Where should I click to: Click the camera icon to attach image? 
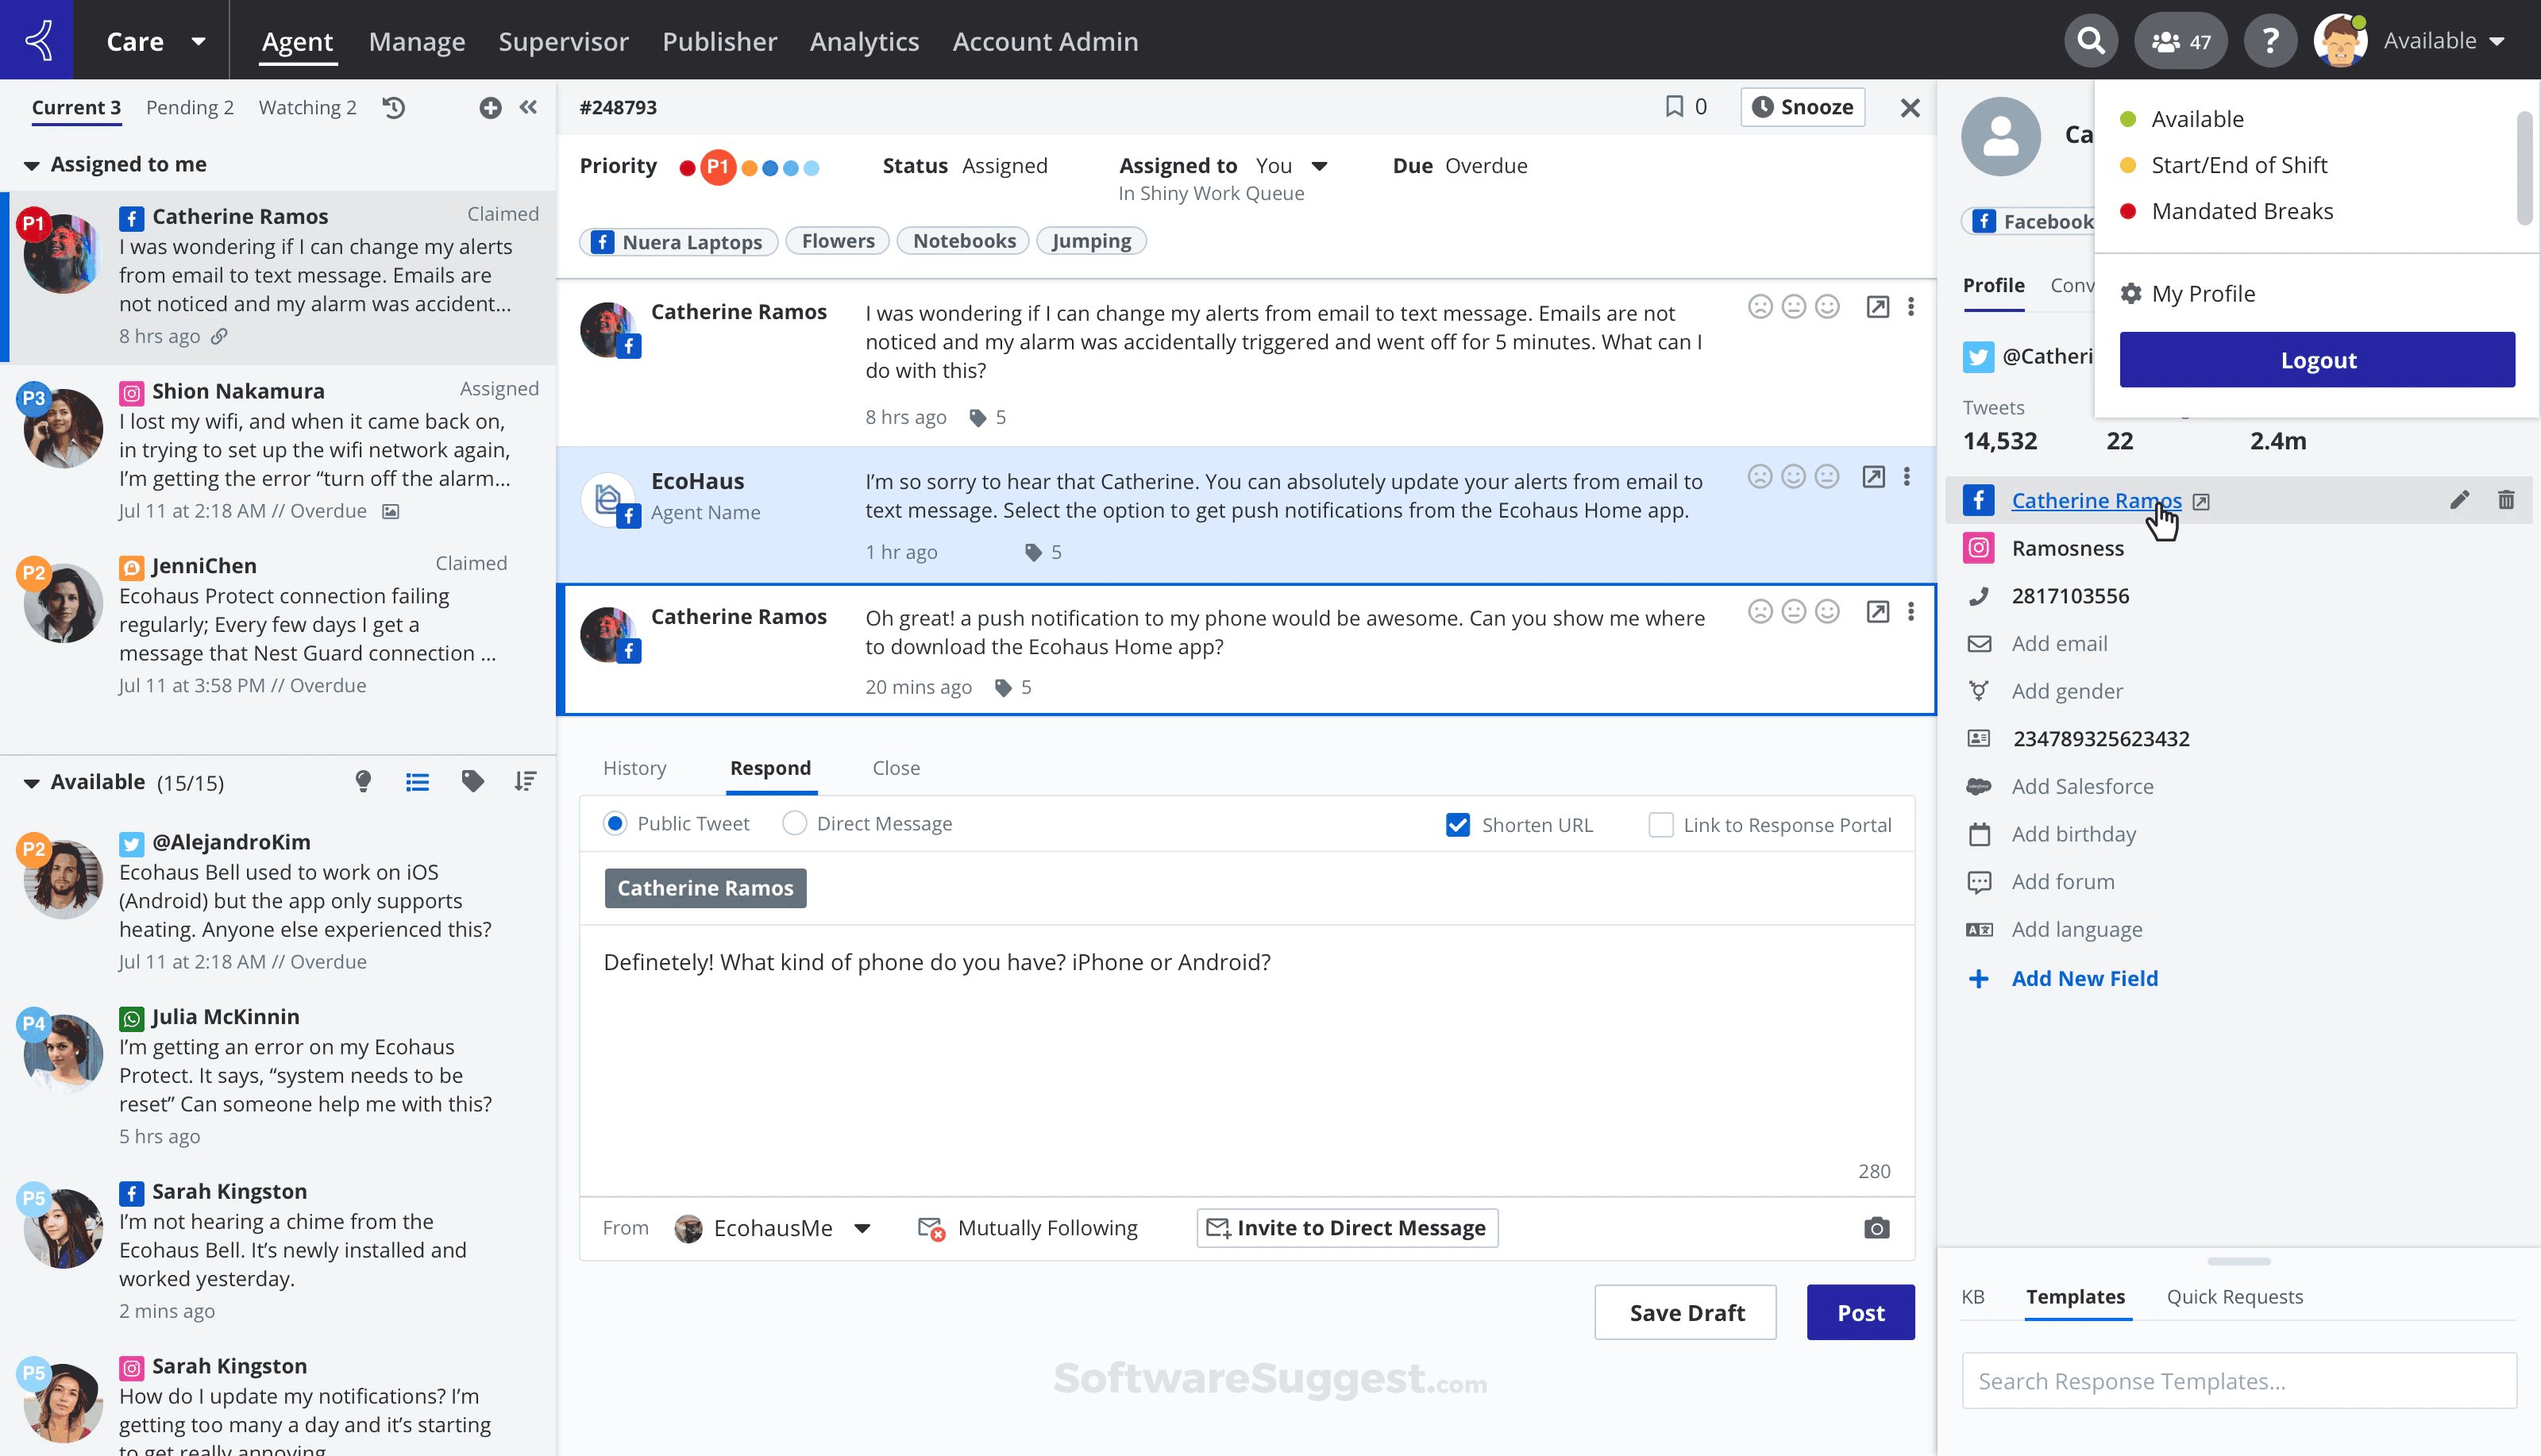(x=1876, y=1228)
